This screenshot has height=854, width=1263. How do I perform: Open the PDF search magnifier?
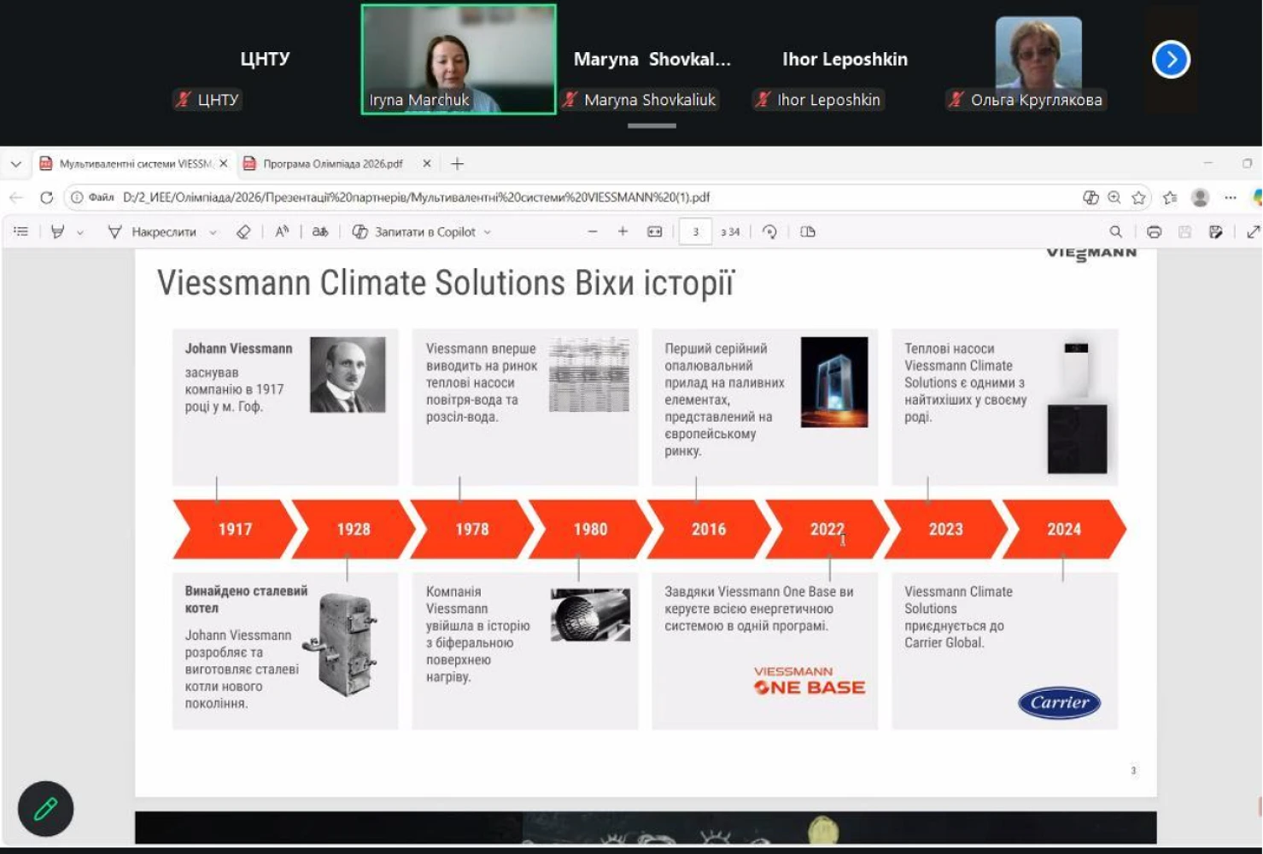[x=1115, y=231]
